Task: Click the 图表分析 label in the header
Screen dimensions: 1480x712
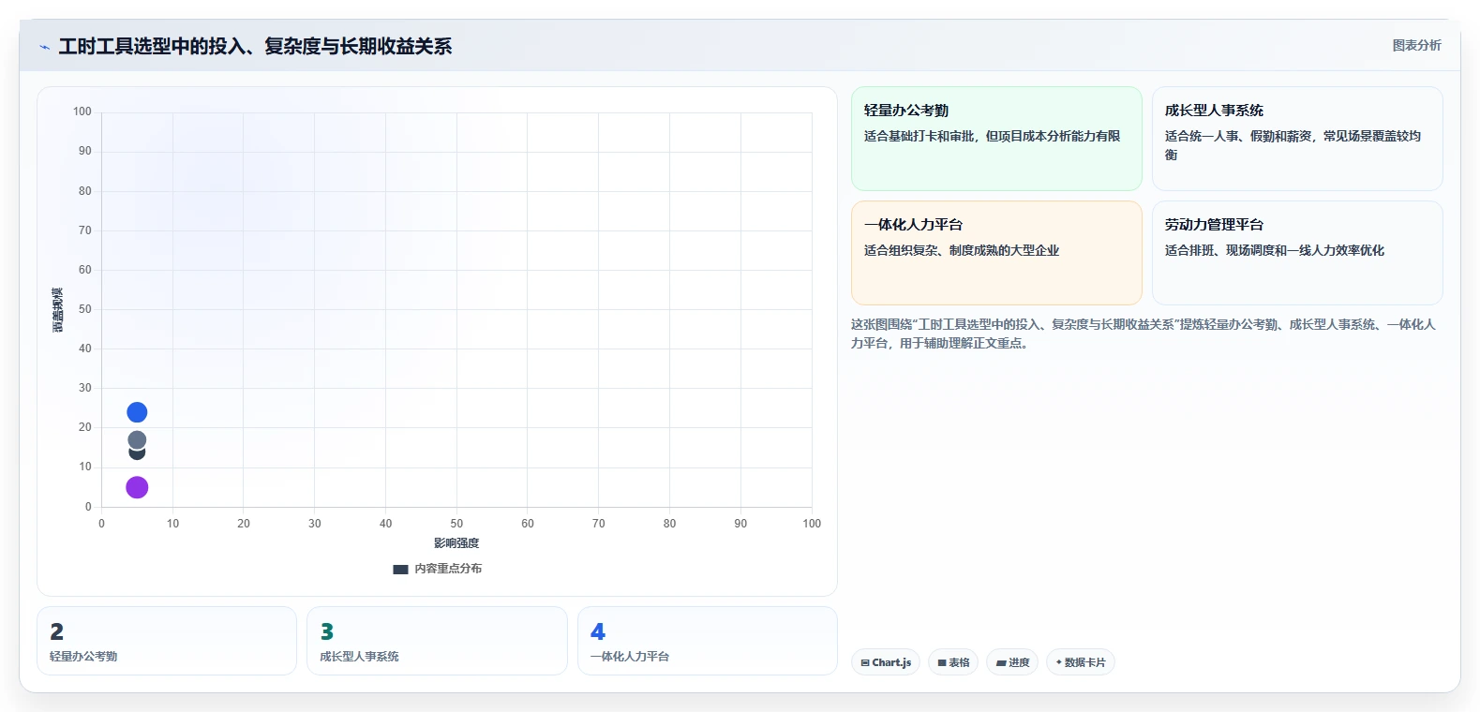Action: (x=1416, y=45)
